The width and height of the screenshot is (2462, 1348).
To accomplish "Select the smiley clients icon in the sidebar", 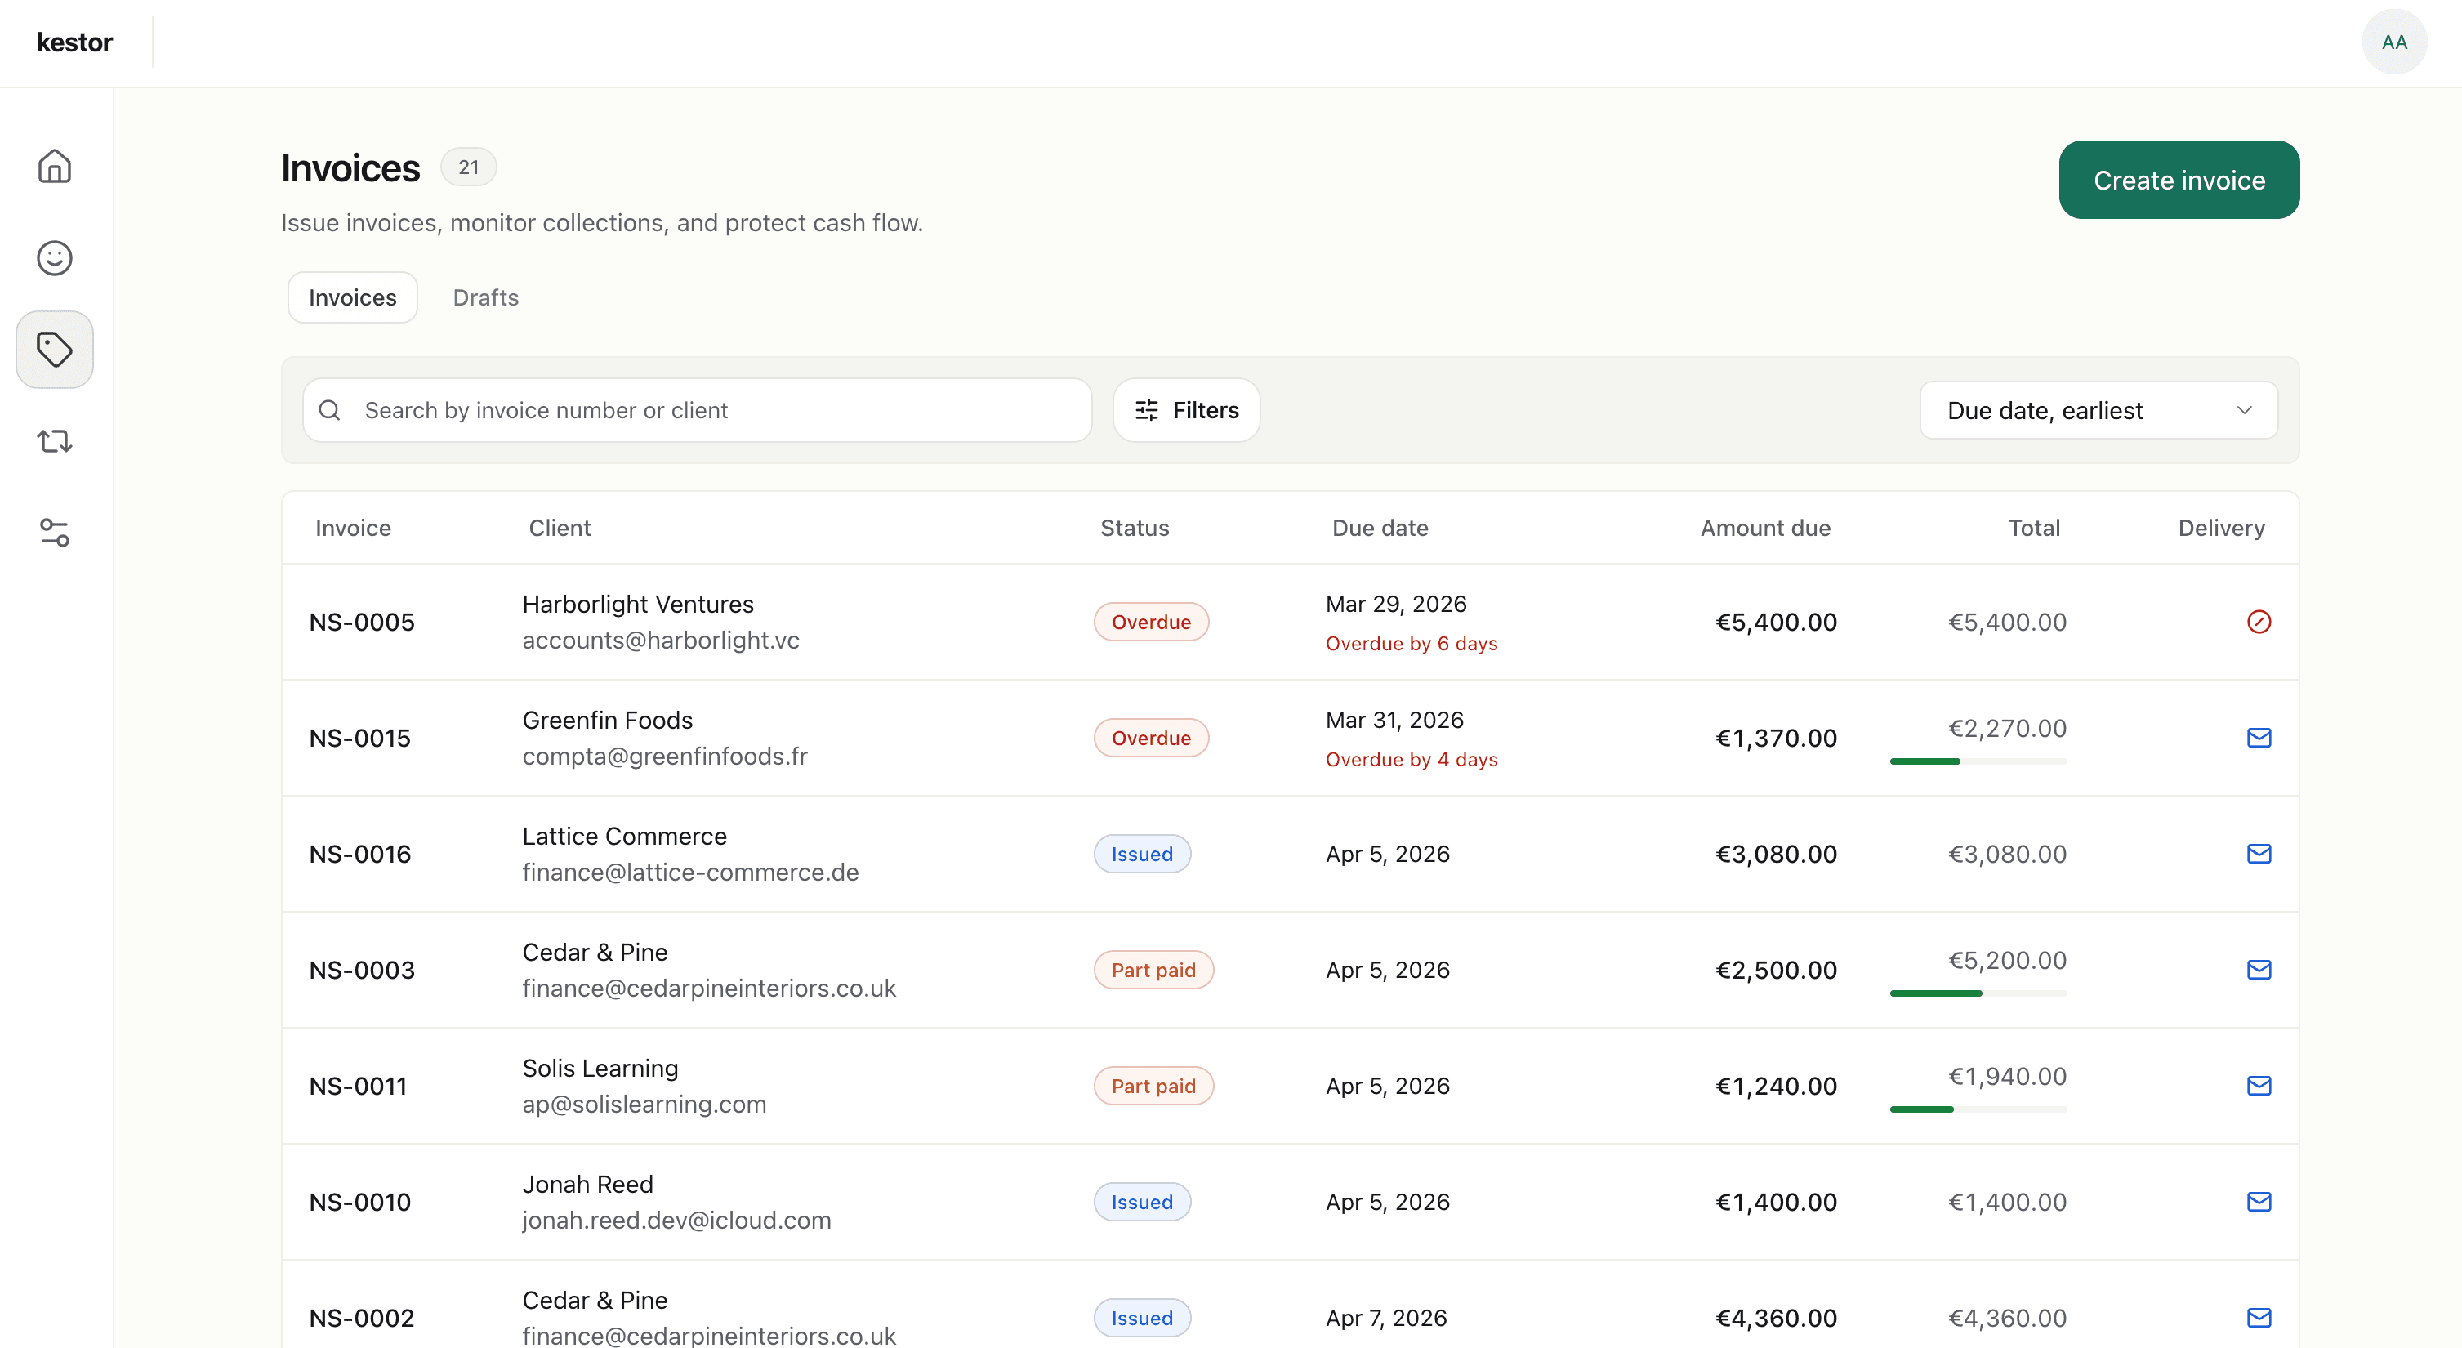I will pos(54,257).
